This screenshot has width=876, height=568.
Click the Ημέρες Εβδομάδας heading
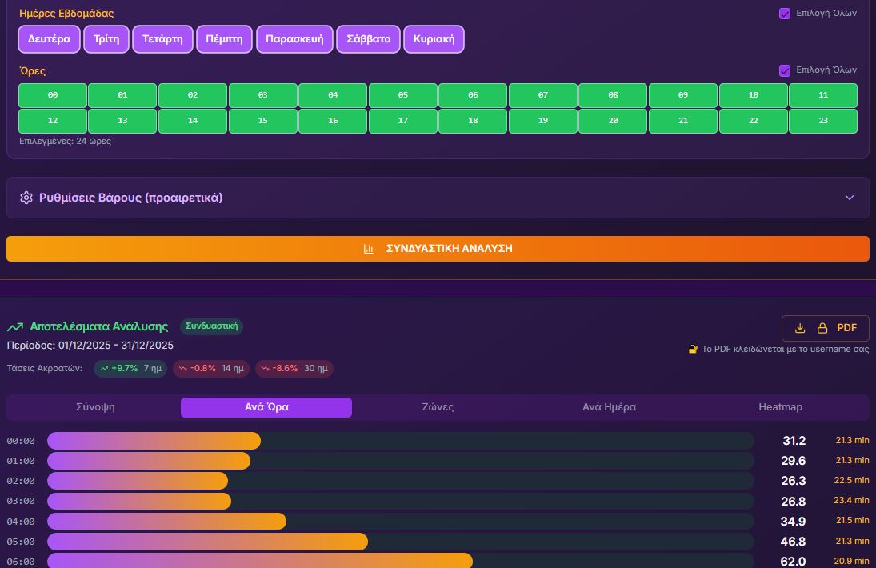pos(66,14)
